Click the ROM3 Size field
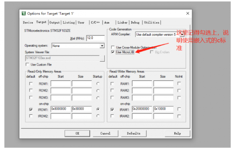 (x=82, y=98)
